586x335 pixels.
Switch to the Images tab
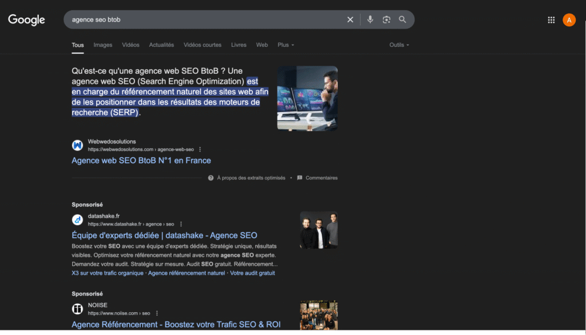[103, 45]
